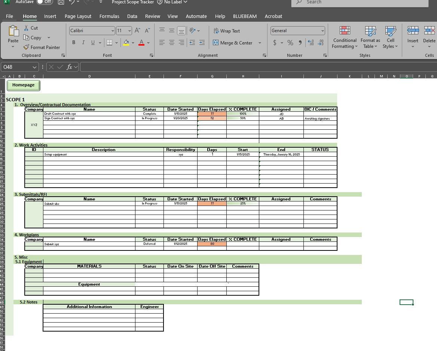Toggle bold formatting
This screenshot has height=351, width=437.
(x=73, y=42)
